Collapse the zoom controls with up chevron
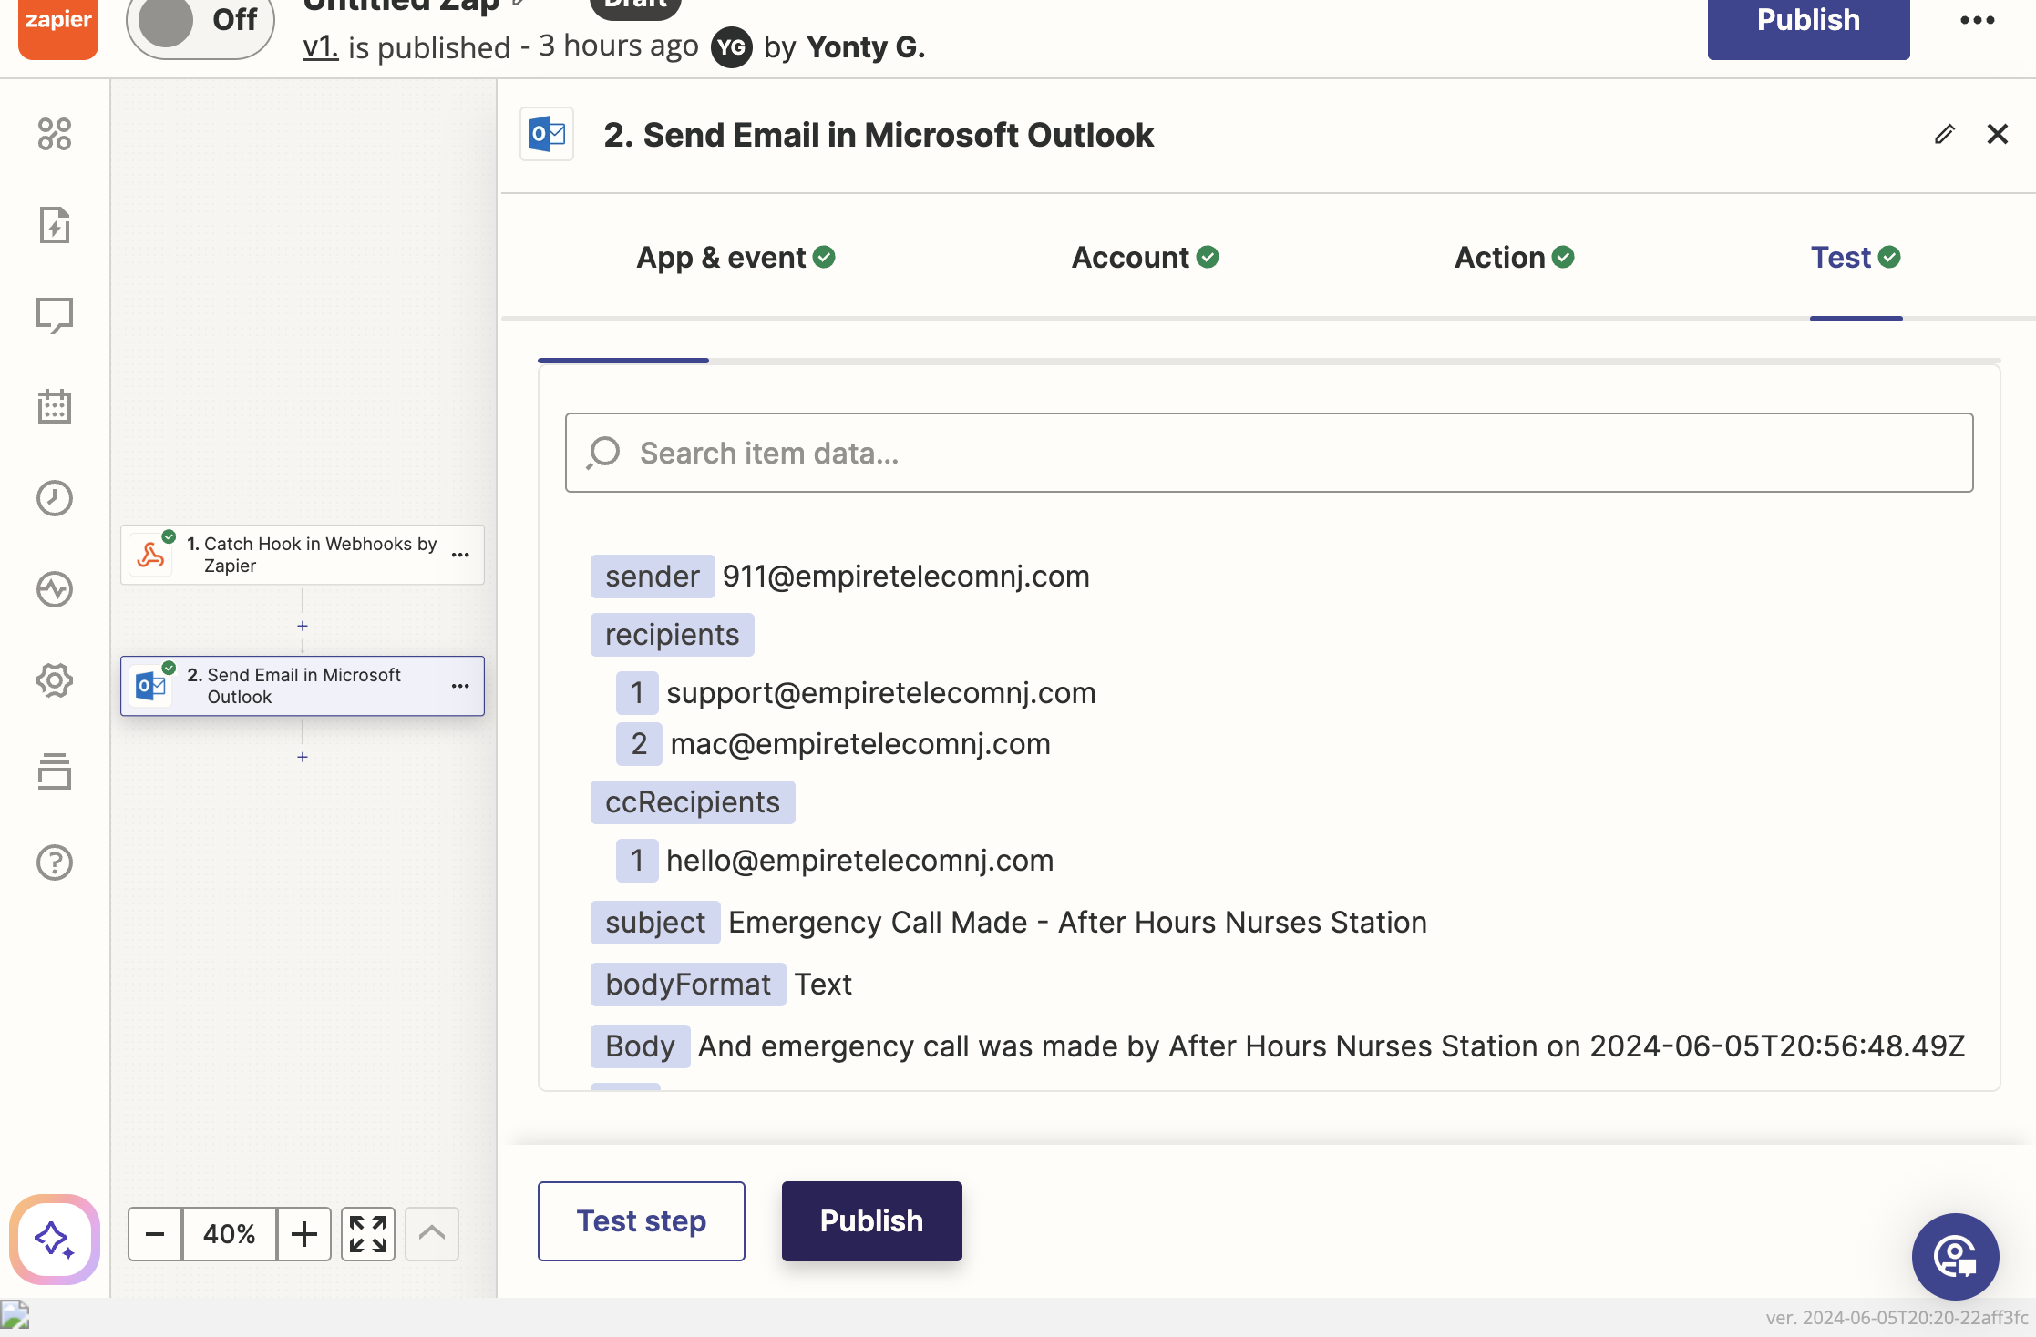 (432, 1234)
